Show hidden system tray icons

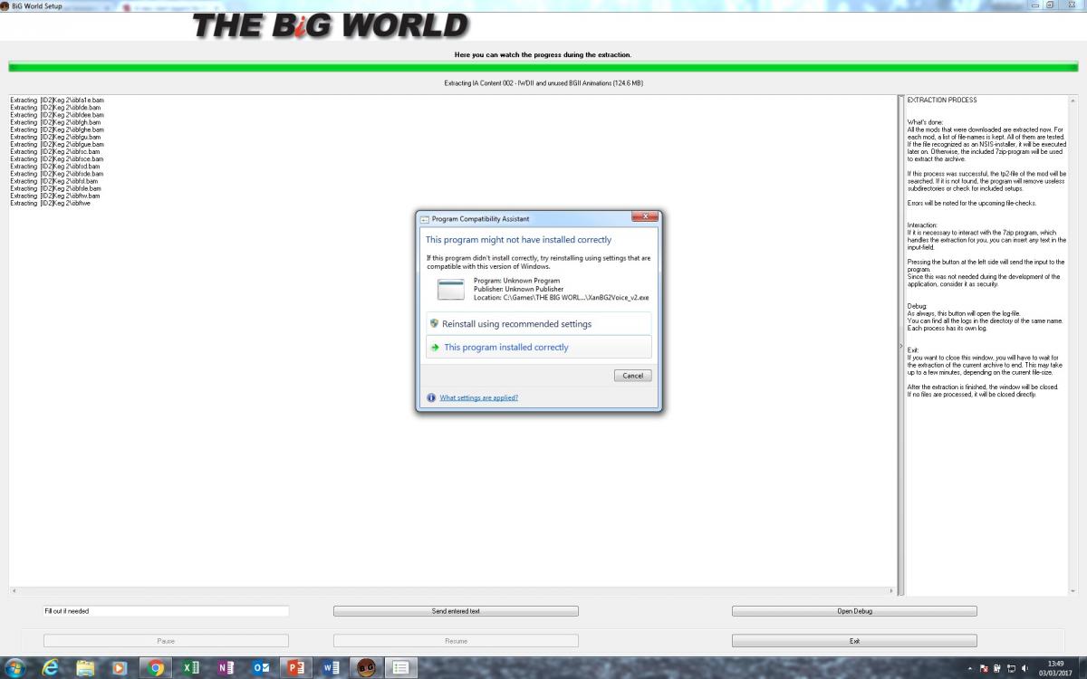[971, 668]
